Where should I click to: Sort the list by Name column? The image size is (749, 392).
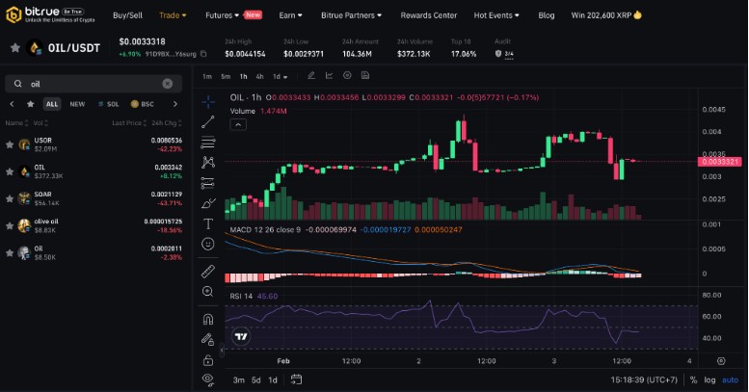(16, 123)
